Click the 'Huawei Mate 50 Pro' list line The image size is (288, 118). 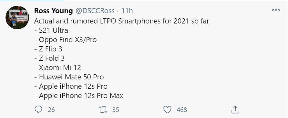tap(69, 77)
